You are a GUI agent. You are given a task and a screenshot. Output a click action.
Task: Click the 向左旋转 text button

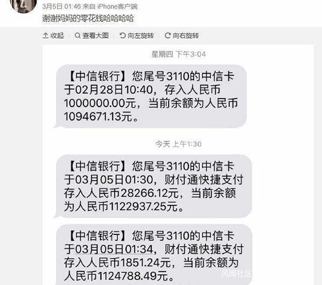coord(141,35)
